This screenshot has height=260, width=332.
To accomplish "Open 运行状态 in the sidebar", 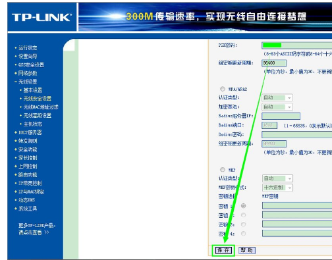I will (x=28, y=47).
